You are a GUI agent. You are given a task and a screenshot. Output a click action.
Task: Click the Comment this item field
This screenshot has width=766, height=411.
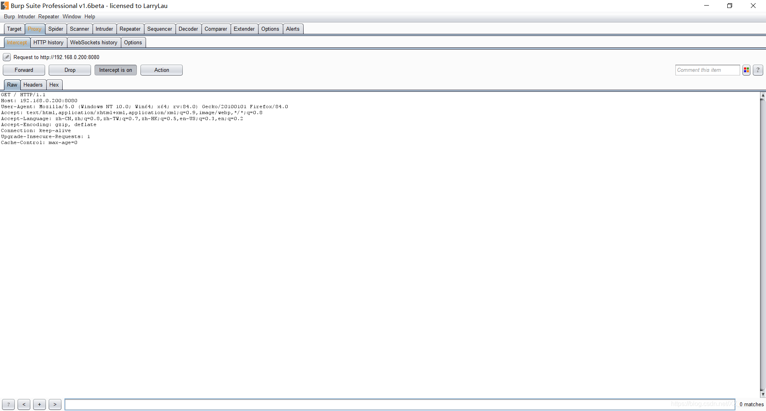tap(707, 70)
